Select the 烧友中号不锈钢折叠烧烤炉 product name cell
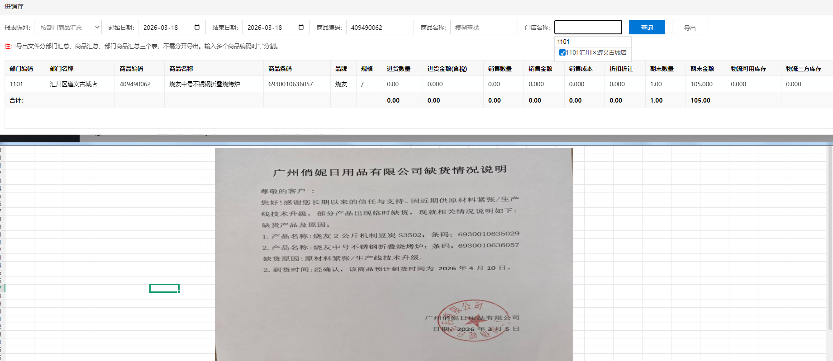Image resolution: width=833 pixels, height=361 pixels. (205, 84)
